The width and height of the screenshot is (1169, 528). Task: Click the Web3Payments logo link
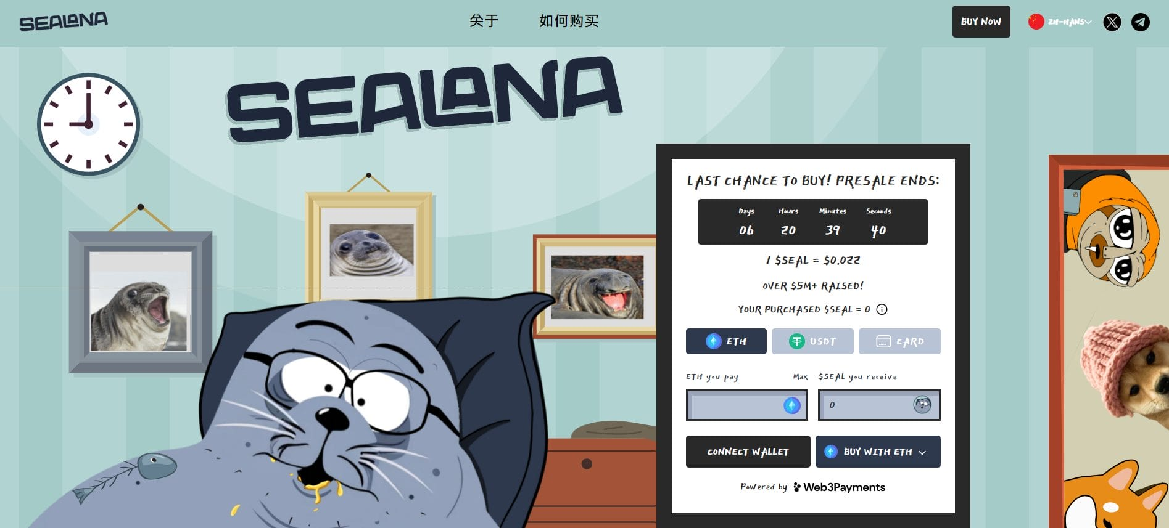[839, 487]
